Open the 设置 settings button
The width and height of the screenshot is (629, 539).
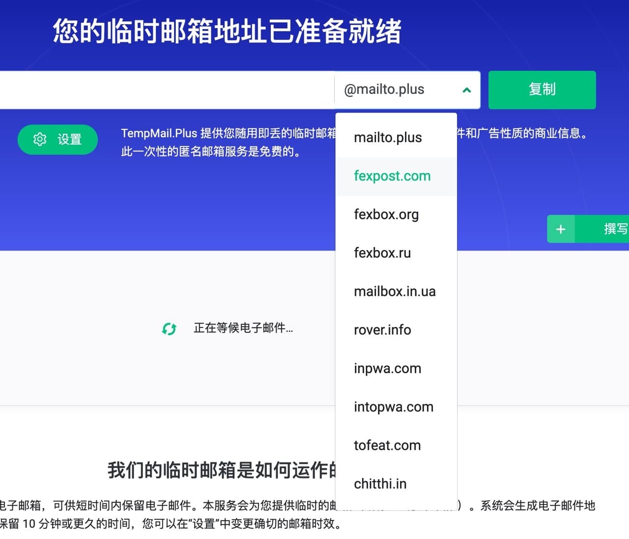57,140
